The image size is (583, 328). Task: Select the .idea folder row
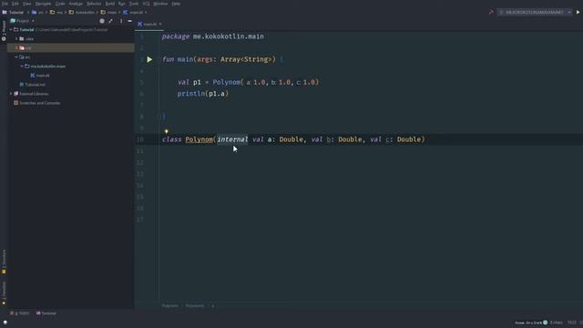click(x=71, y=38)
